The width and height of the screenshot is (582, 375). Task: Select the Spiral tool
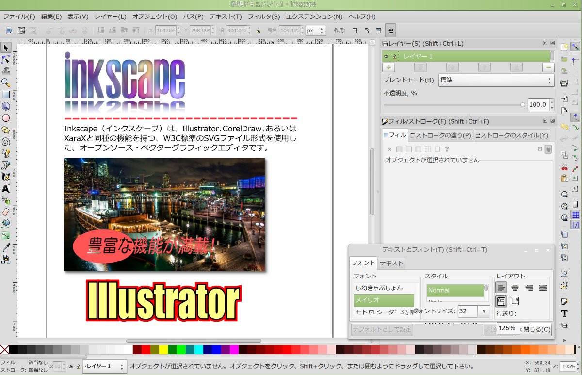point(6,142)
